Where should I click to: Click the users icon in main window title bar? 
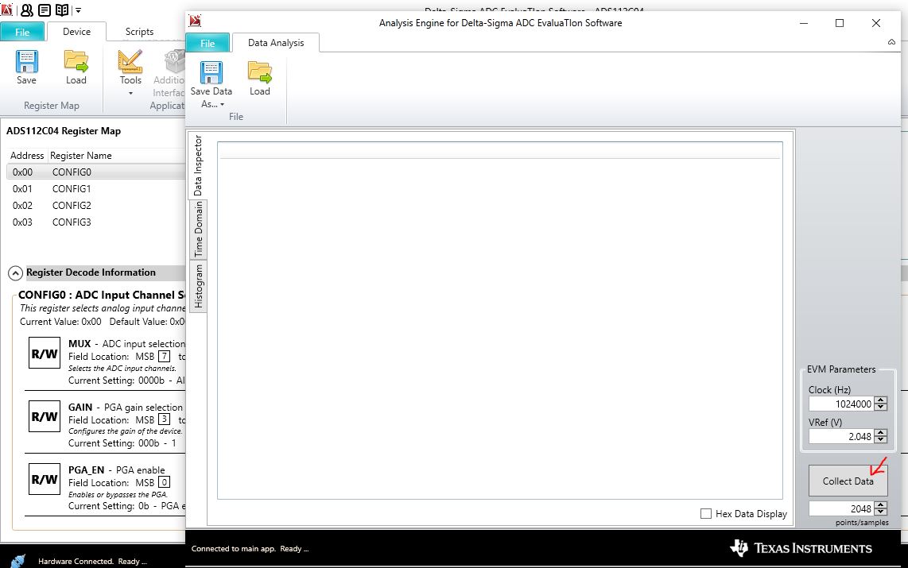pyautogui.click(x=27, y=10)
